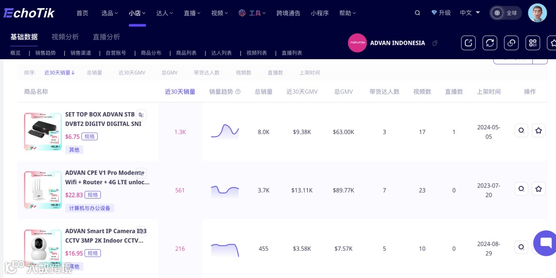
Task: Click 规格 button for Smart IP Camera
Action: 93,253
